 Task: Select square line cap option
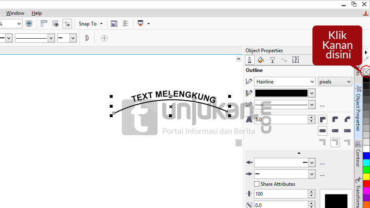323,131
